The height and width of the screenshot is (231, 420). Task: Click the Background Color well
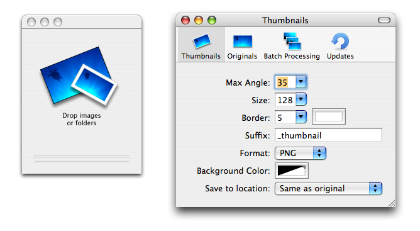click(292, 171)
